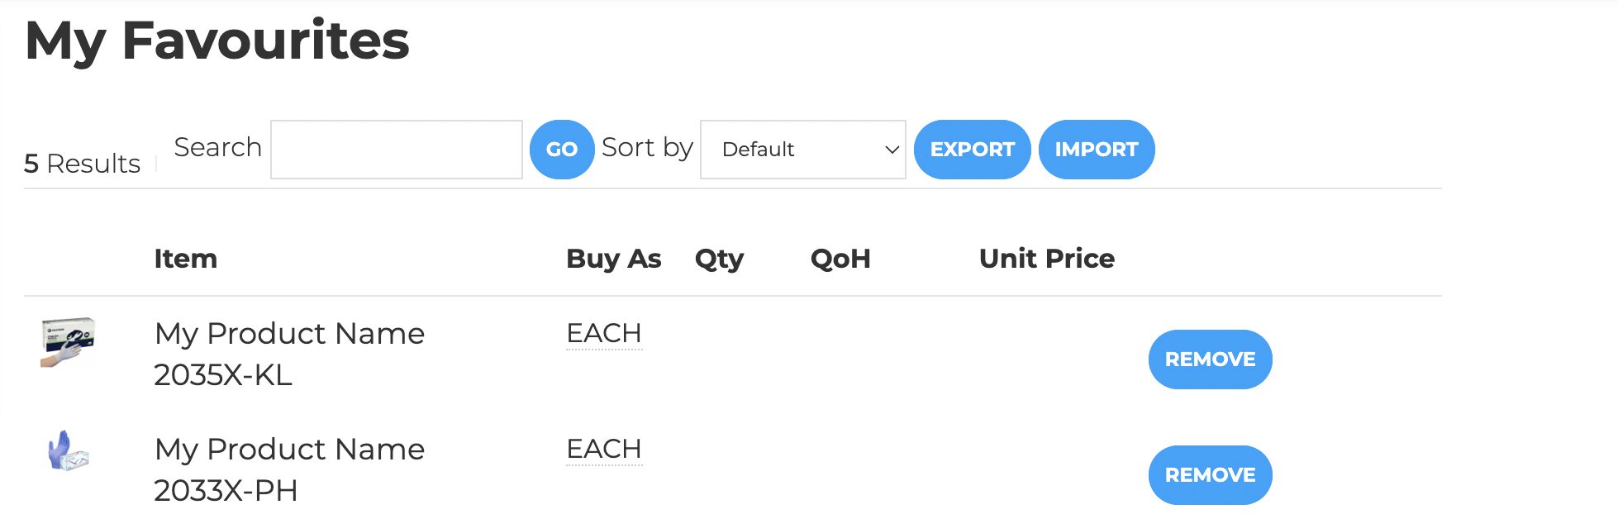Click the Buy As column header
Viewport: 1618px width, 519px height.
pyautogui.click(x=613, y=259)
